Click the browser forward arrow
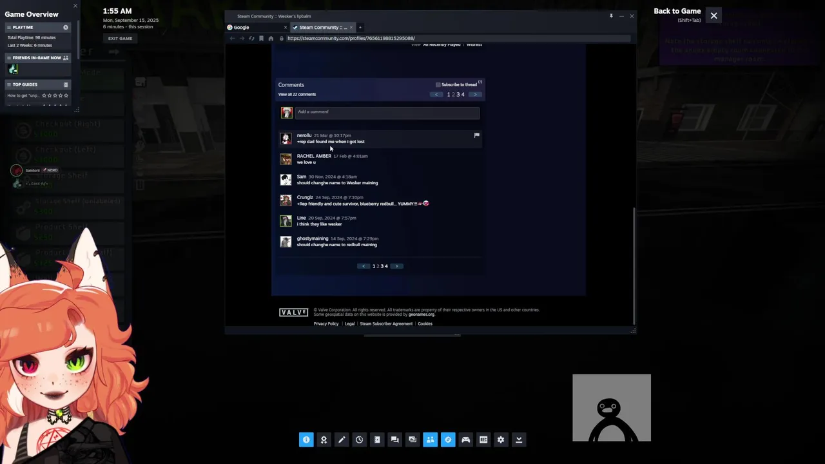The height and width of the screenshot is (464, 825). point(242,38)
